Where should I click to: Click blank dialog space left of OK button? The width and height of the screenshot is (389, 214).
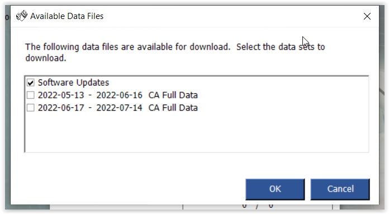tap(134, 189)
